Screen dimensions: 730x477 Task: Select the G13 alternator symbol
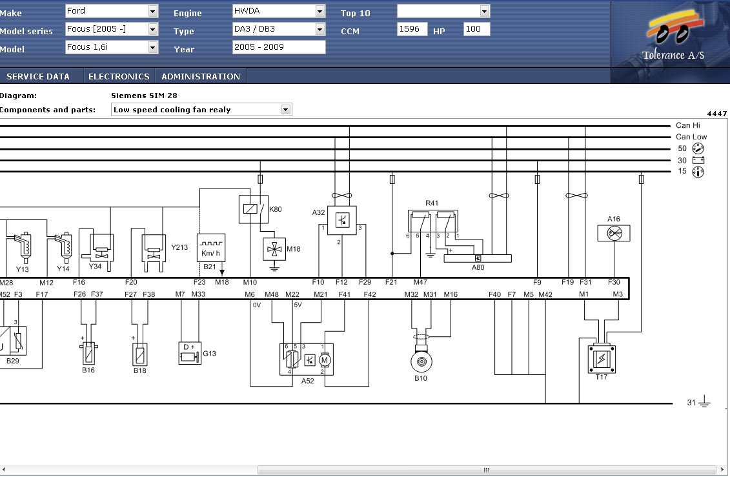click(190, 353)
